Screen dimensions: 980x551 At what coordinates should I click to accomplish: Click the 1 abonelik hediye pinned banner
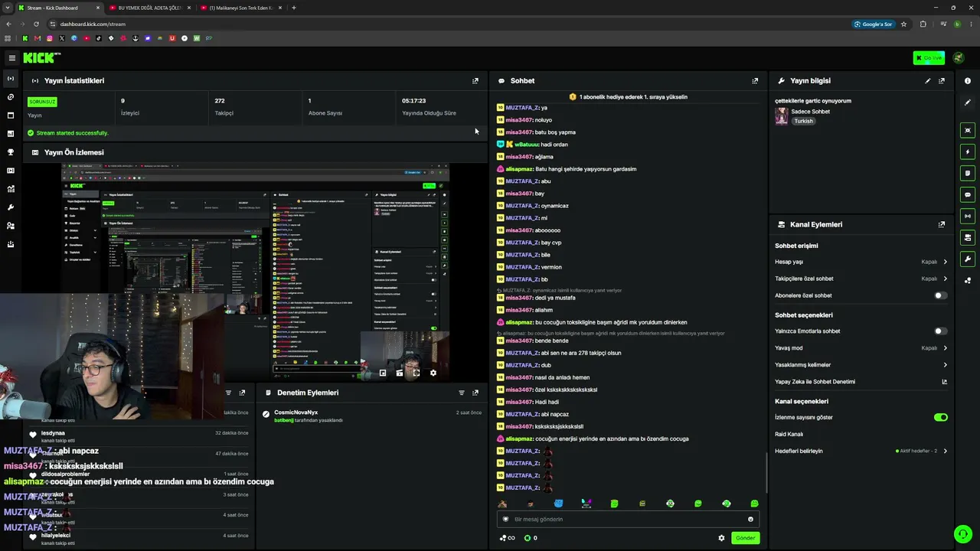(x=628, y=97)
